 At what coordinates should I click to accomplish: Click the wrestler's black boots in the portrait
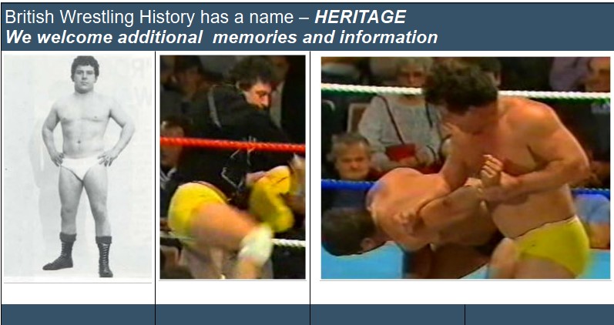pos(79,254)
